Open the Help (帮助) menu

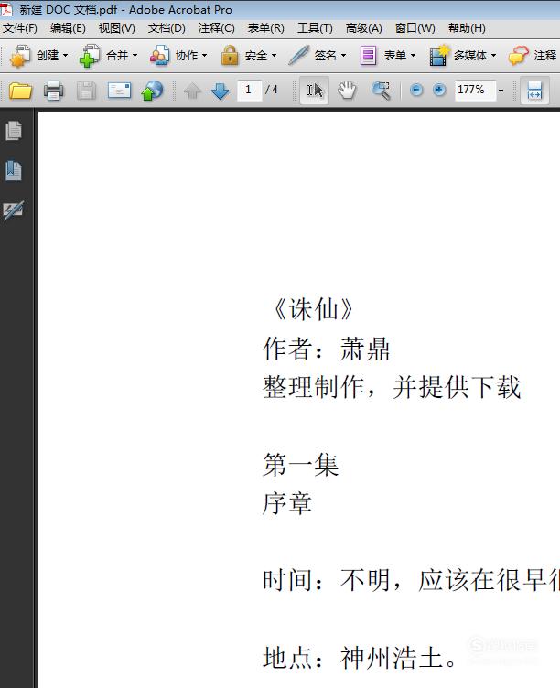pyautogui.click(x=467, y=28)
